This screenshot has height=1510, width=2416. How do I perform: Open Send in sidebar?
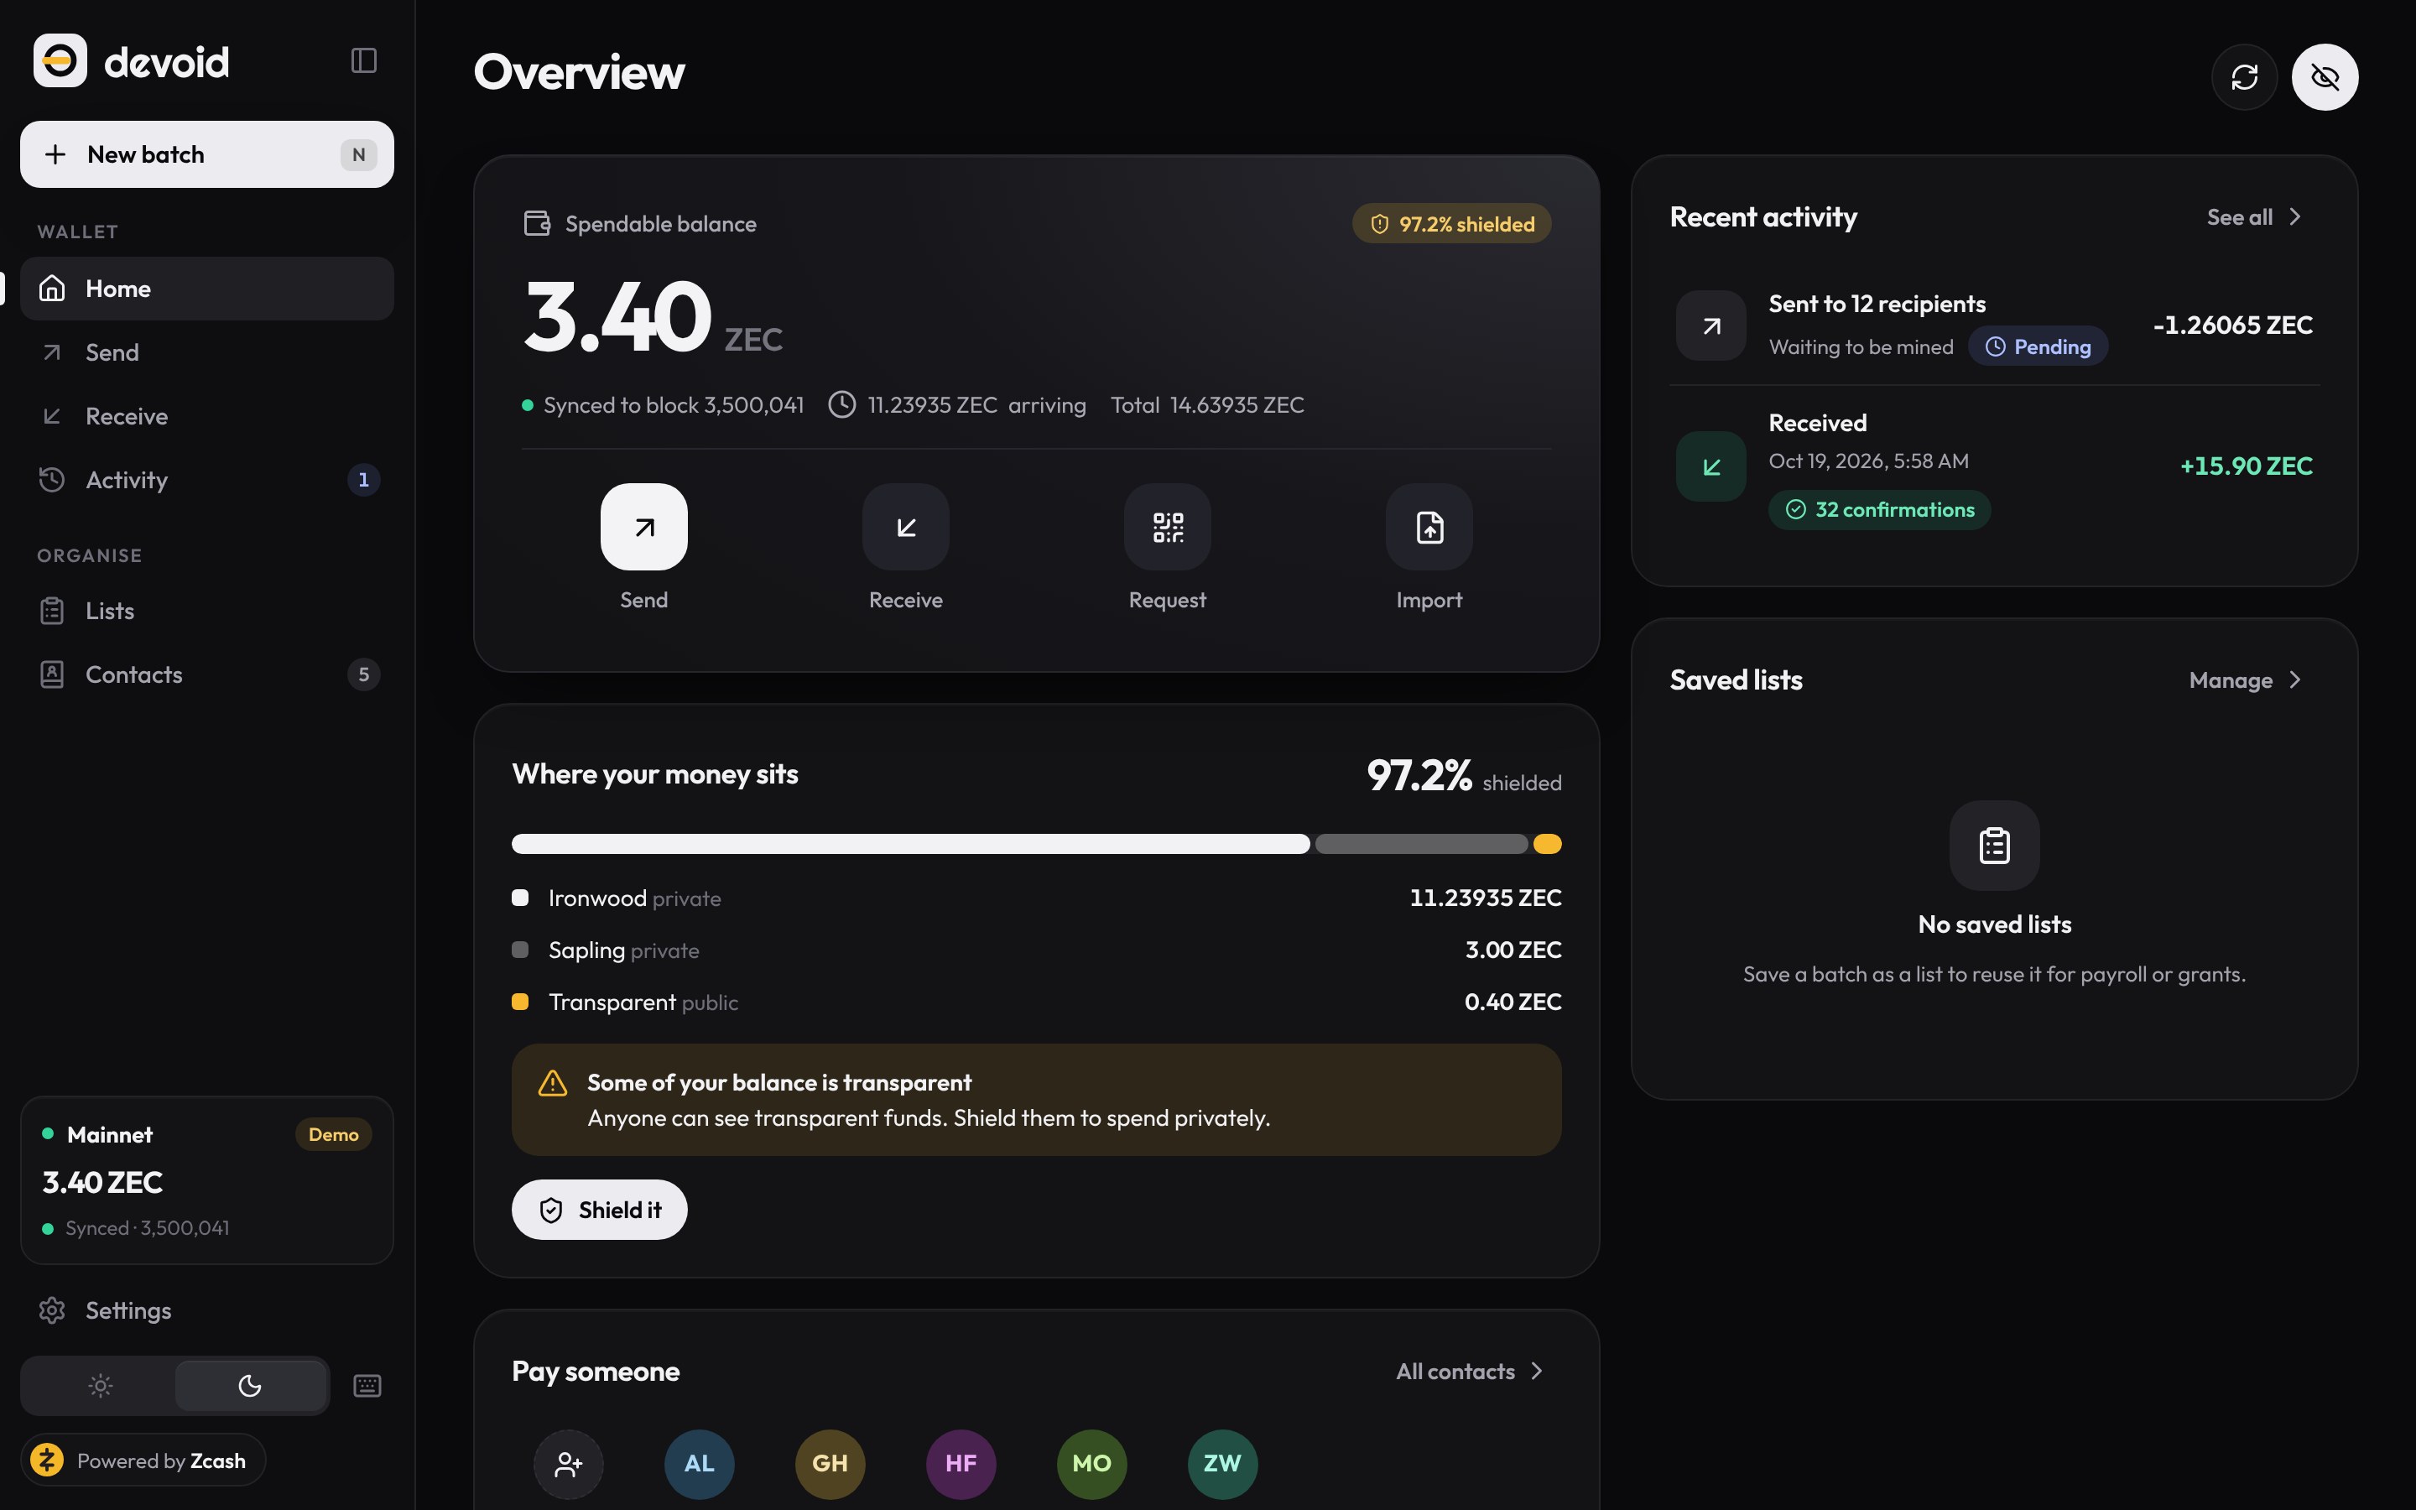206,352
